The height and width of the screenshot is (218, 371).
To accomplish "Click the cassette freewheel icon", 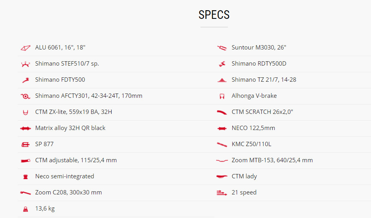I will pyautogui.click(x=222, y=80).
